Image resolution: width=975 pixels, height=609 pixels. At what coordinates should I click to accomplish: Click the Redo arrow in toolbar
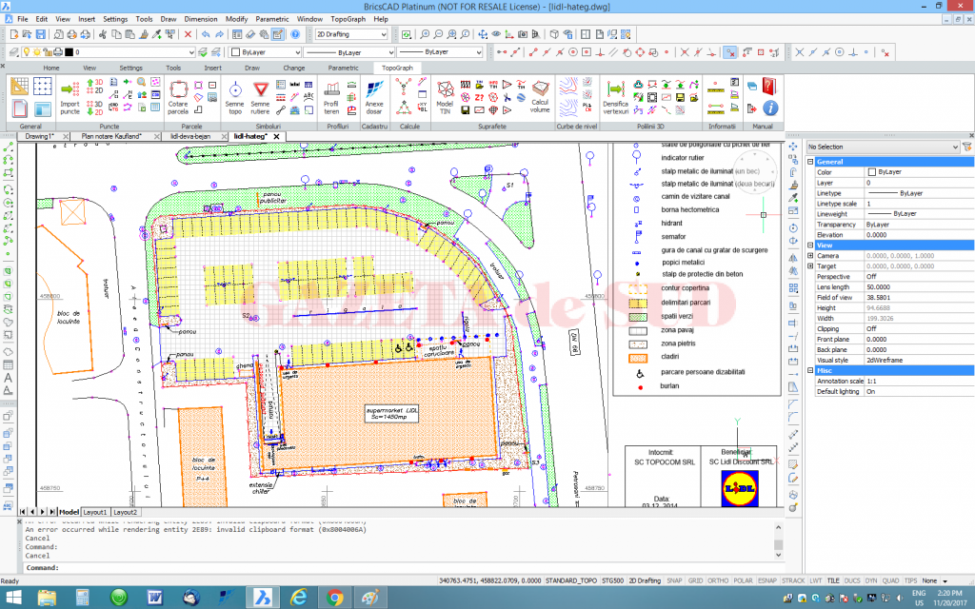pyautogui.click(x=220, y=34)
